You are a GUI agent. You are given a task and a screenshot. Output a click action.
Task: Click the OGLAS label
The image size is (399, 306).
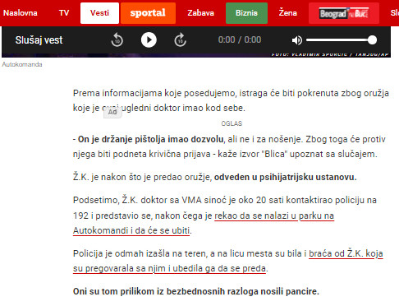pos(232,123)
